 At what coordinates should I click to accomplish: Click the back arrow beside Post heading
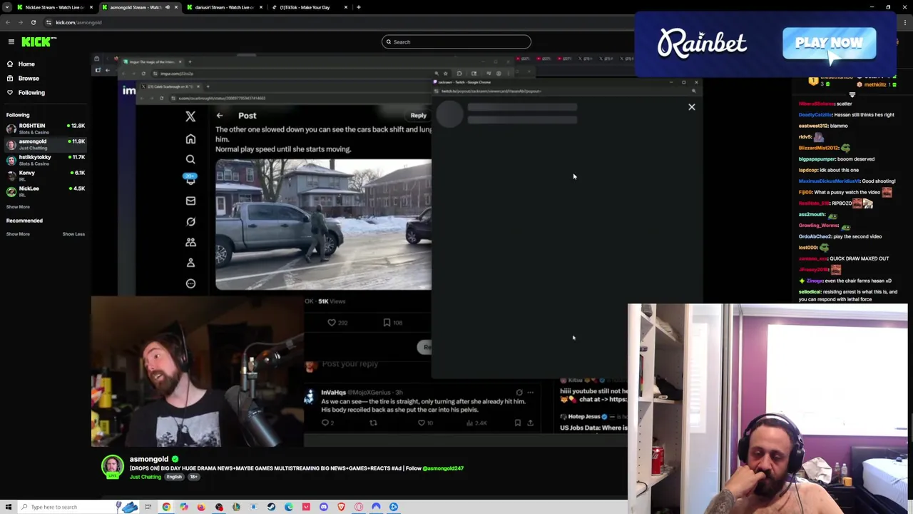220,116
